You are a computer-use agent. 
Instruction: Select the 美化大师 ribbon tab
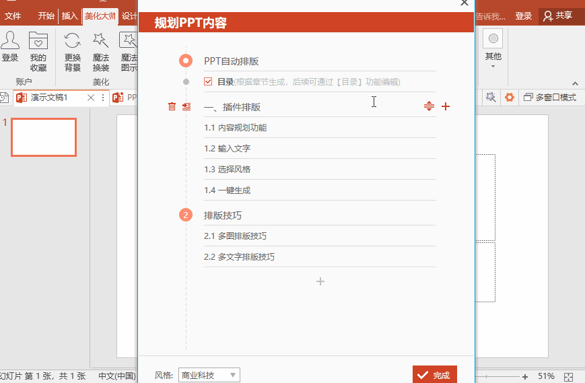click(x=100, y=16)
